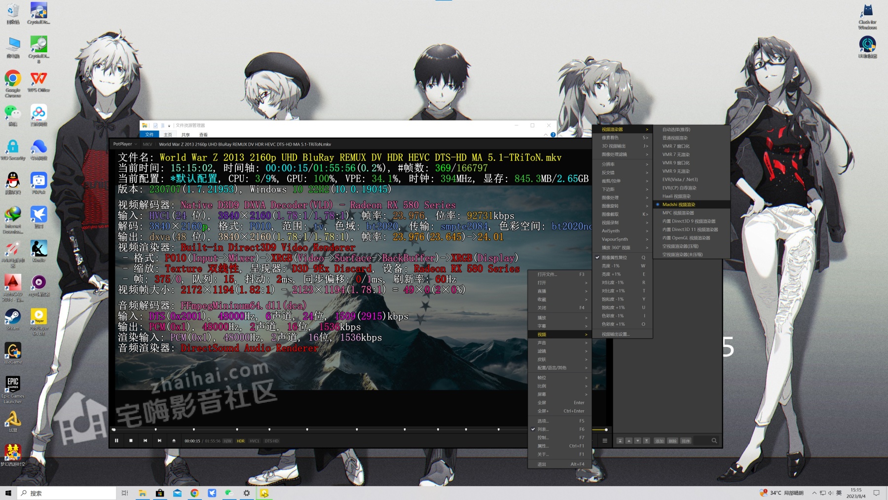Toggle the H/W acceleration indicator
The image size is (888, 500).
(227, 441)
